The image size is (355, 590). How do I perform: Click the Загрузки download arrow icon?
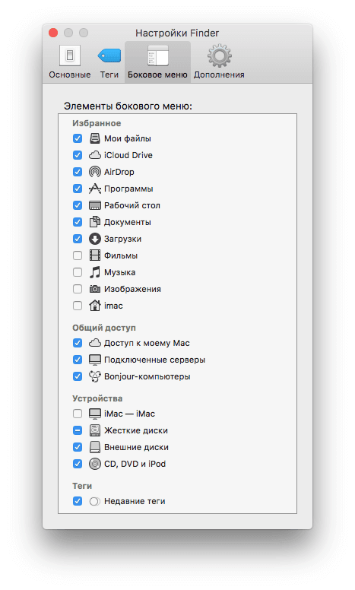pyautogui.click(x=95, y=239)
